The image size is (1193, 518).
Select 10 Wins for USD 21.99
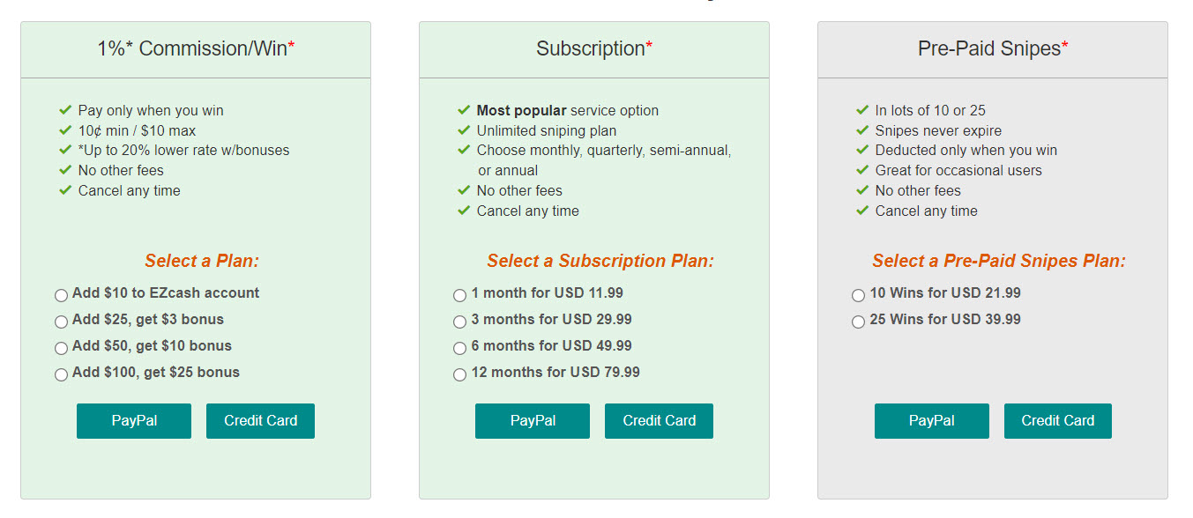tap(858, 295)
